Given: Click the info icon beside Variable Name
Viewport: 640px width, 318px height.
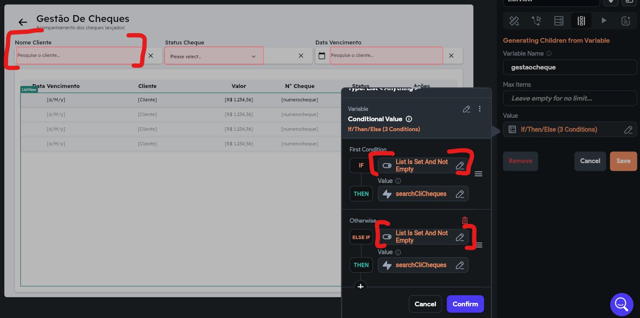Looking at the screenshot, I should (549, 54).
